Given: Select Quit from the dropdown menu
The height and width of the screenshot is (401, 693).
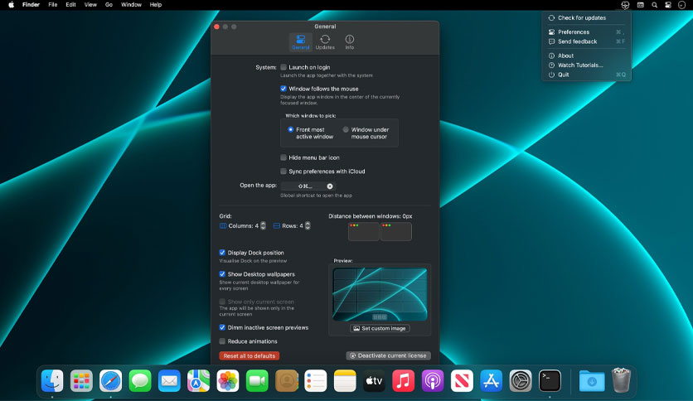Looking at the screenshot, I should pos(587,75).
